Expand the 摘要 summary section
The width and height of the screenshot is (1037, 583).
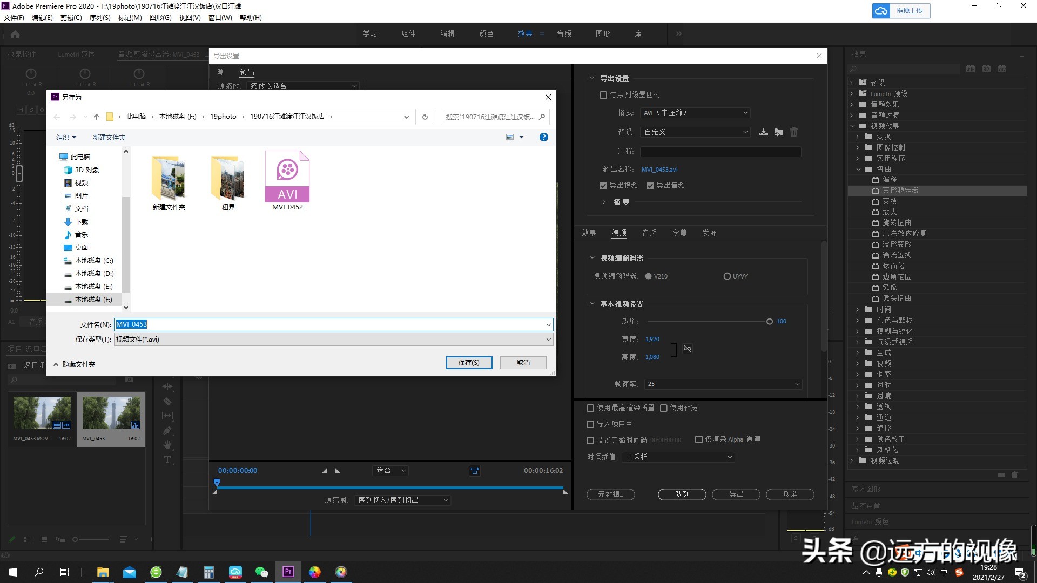(604, 202)
